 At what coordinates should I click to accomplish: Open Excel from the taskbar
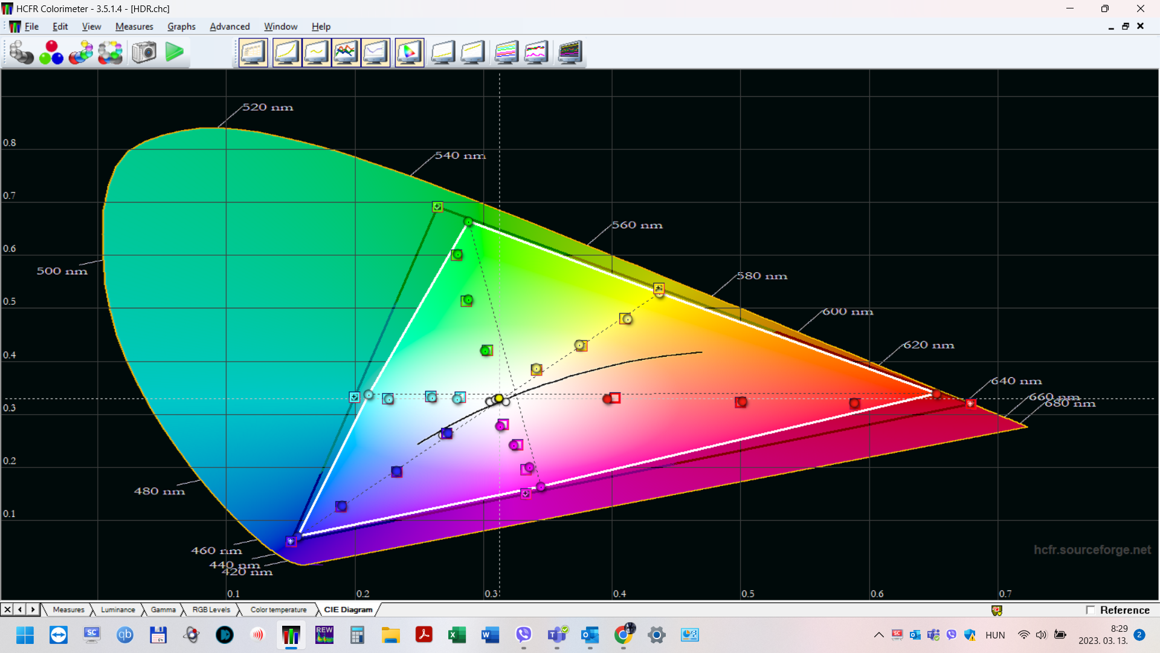[457, 635]
